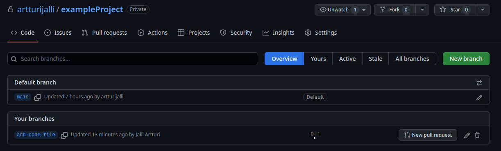Open the Security tab
This screenshot has height=151, width=501.
pyautogui.click(x=236, y=33)
